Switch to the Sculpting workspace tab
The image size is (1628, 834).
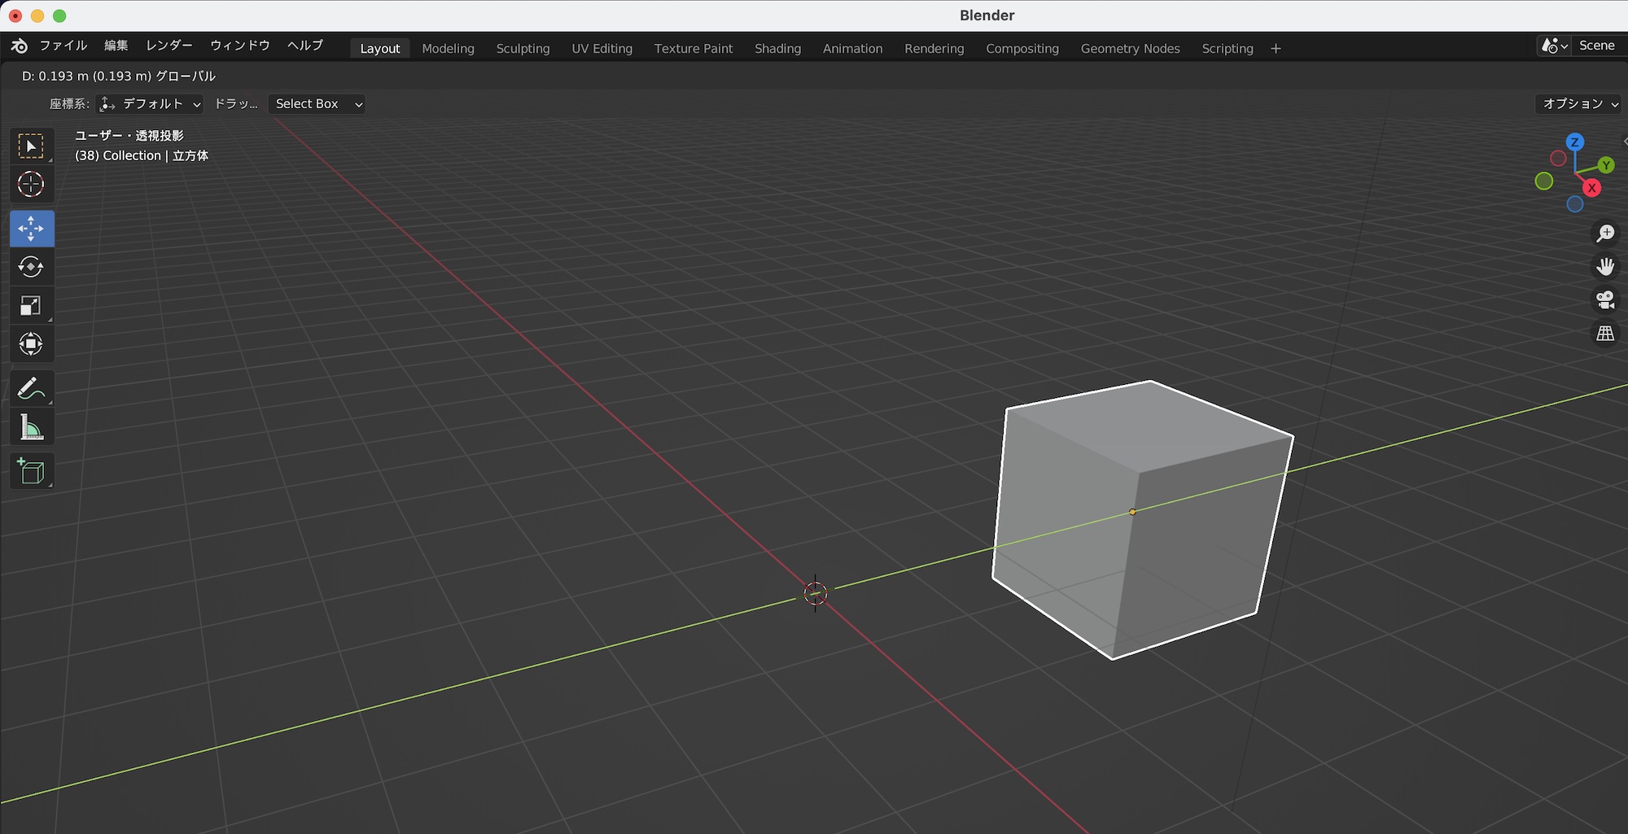click(523, 49)
